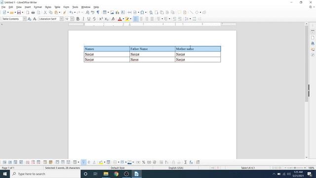Click the Windows search box in taskbar

coord(45,174)
